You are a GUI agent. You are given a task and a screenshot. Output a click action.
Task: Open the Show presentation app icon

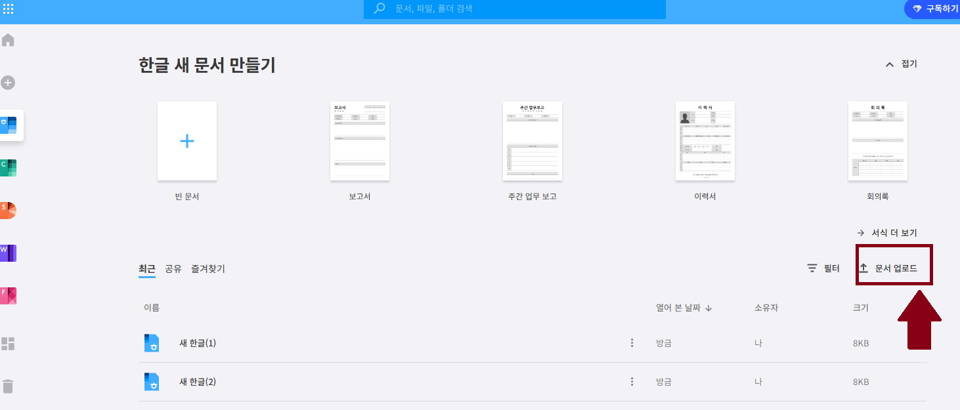pos(9,209)
